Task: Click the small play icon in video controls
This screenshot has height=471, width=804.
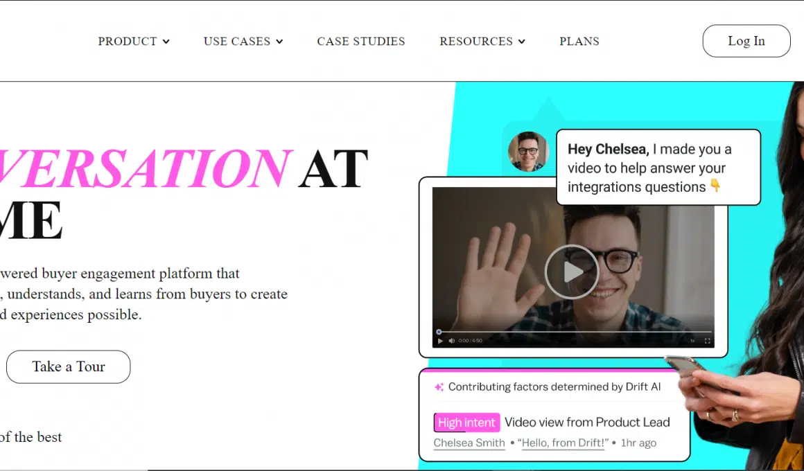Action: [x=440, y=341]
